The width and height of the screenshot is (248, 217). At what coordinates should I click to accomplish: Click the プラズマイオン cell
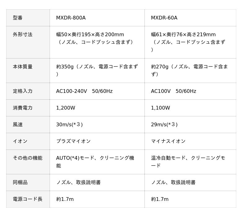(x=73, y=141)
